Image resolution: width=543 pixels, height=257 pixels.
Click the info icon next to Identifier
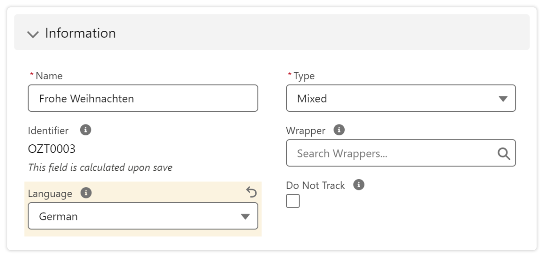click(x=85, y=130)
